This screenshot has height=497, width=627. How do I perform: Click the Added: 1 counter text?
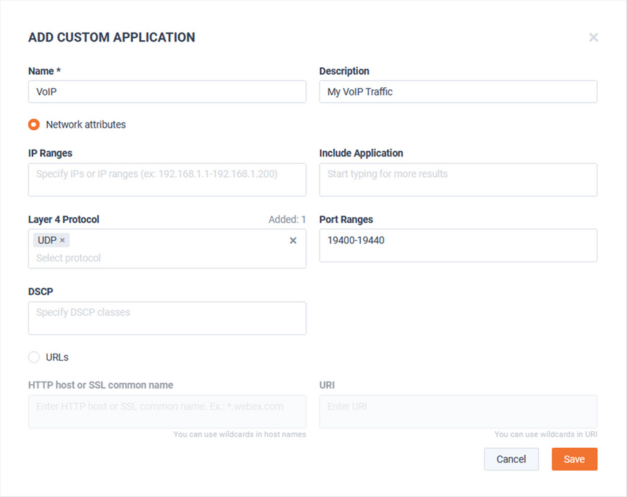tap(287, 219)
